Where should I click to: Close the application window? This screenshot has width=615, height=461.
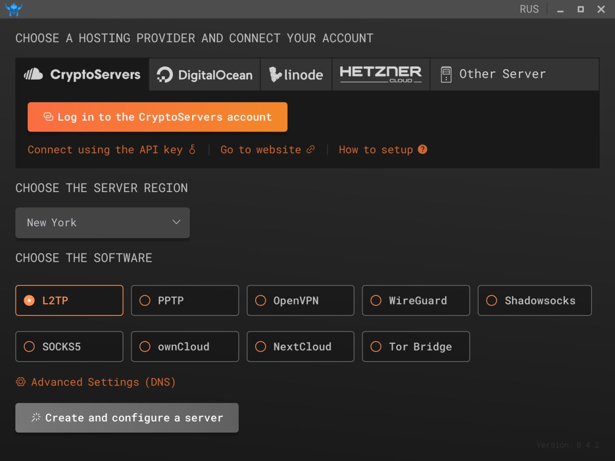click(601, 9)
